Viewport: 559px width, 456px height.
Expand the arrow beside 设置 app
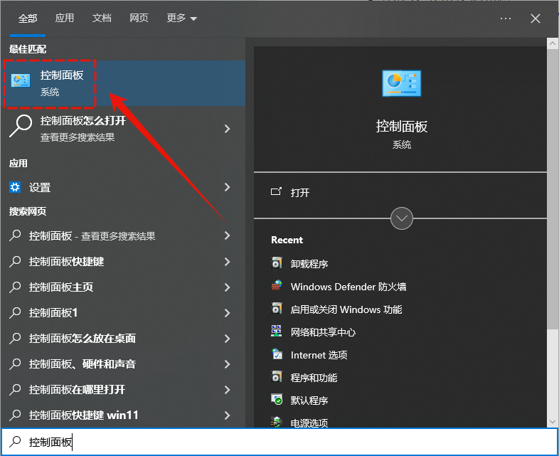[228, 188]
